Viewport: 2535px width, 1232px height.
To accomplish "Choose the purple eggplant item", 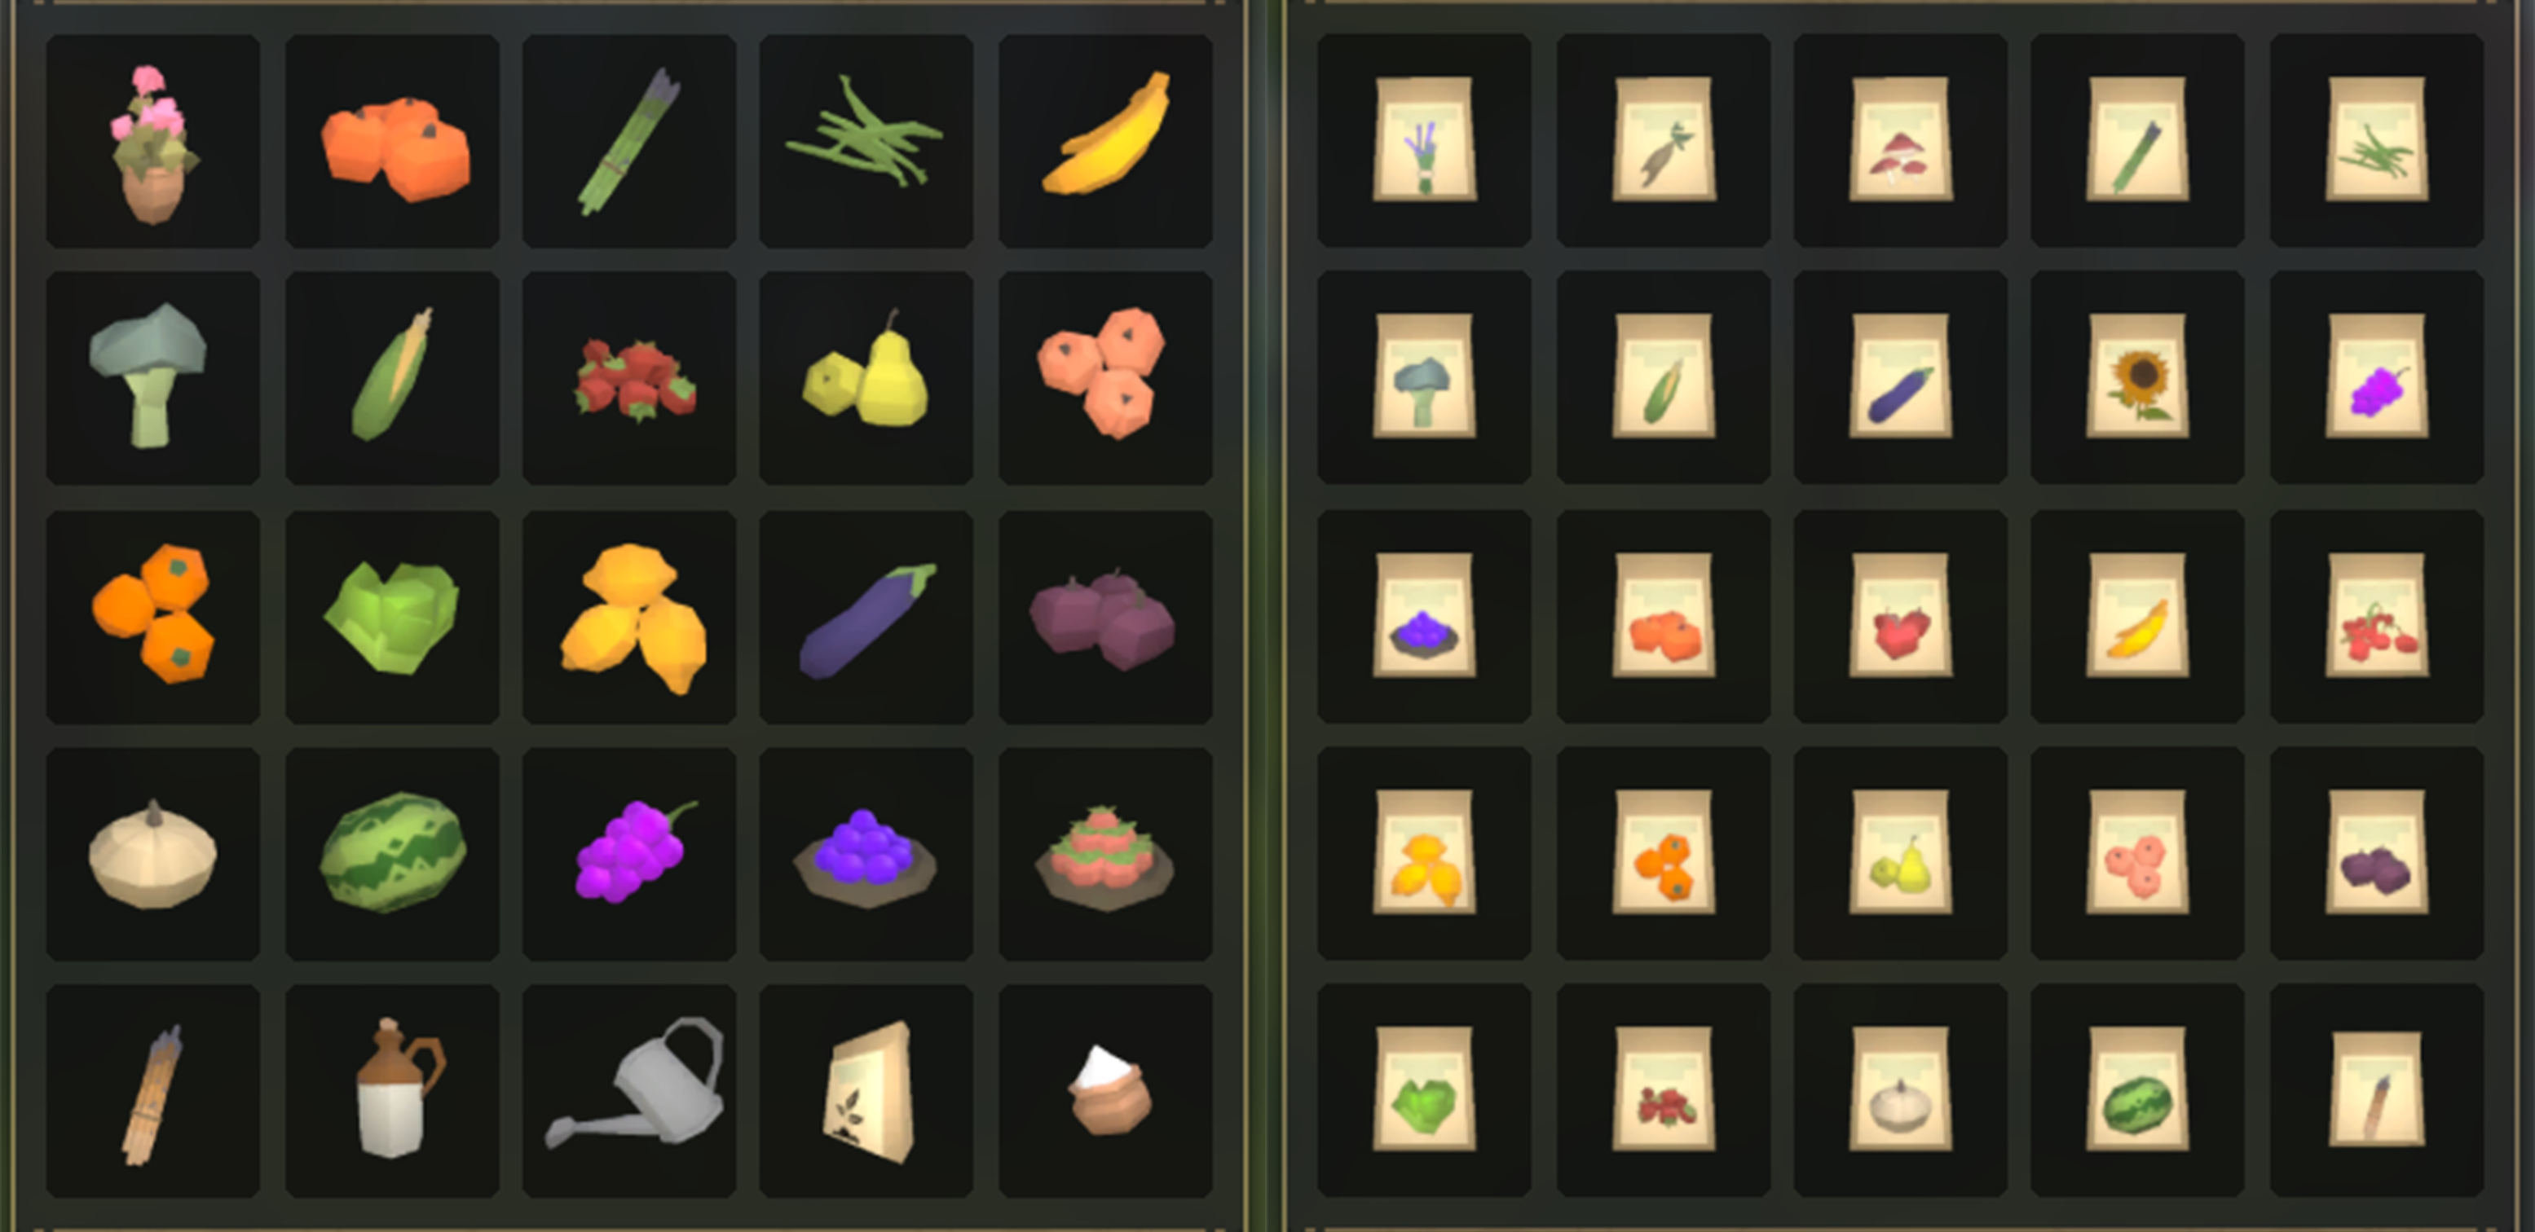I will [x=866, y=617].
